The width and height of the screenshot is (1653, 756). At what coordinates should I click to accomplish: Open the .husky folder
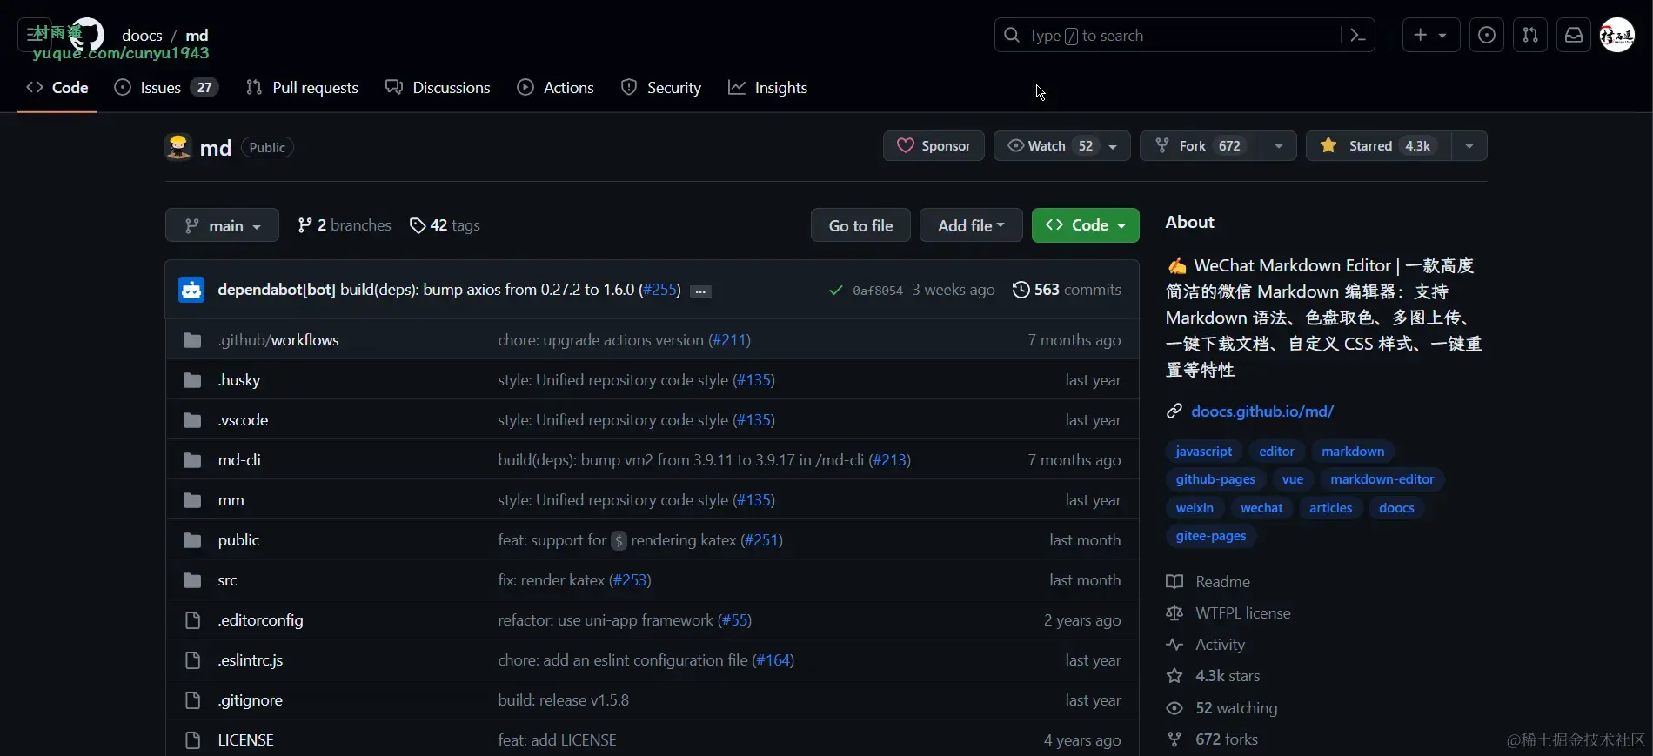pos(239,380)
